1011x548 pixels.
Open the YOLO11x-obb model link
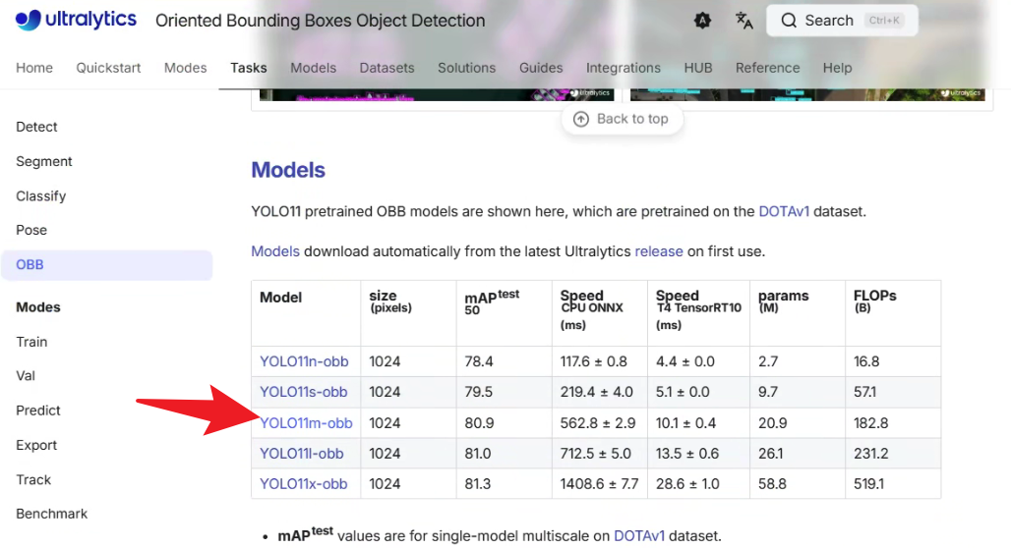(x=303, y=483)
